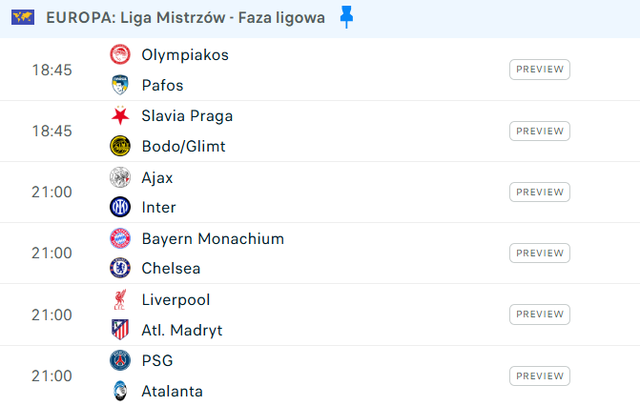Select the Ajax team name
The width and height of the screenshot is (640, 406).
(157, 178)
